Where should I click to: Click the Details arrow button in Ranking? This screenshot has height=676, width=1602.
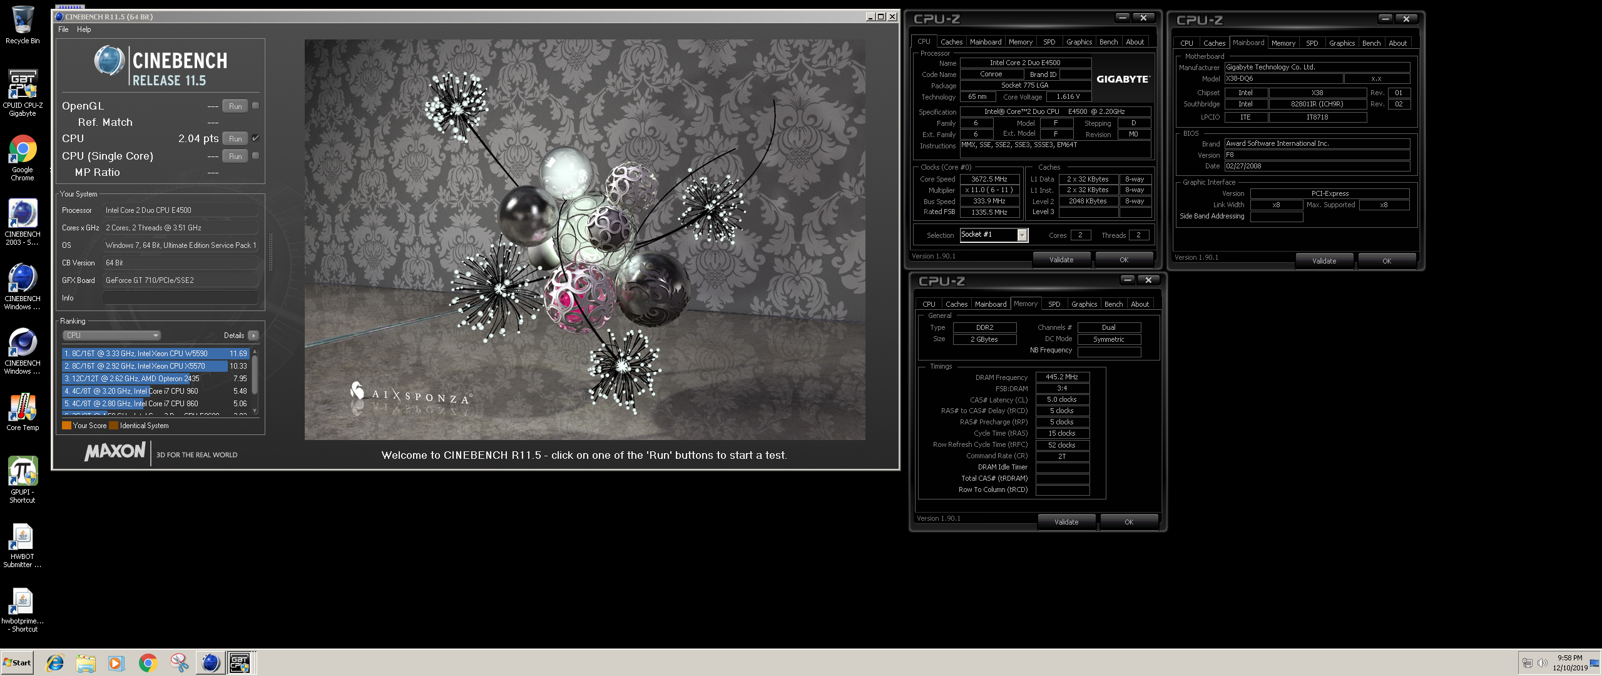[x=253, y=335]
